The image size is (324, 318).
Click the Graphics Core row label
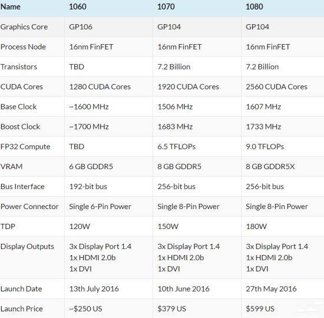pos(24,27)
